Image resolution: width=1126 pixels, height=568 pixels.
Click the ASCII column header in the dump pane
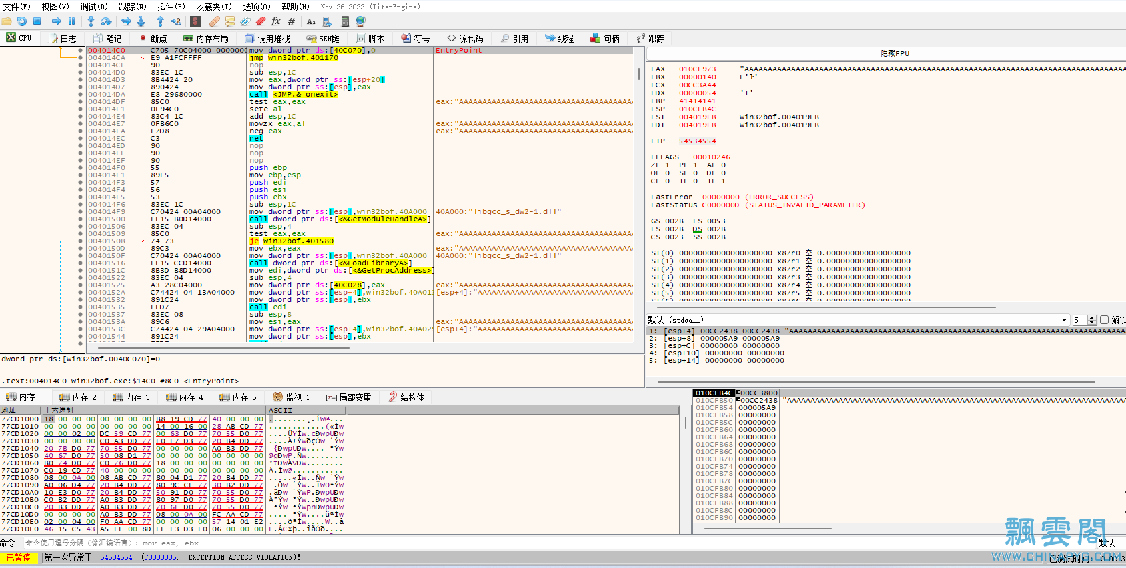click(x=306, y=410)
